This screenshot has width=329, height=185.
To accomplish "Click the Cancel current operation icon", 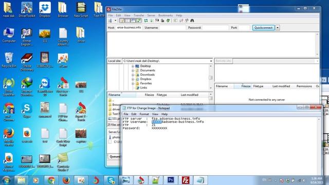I will pyautogui.click(x=157, y=21).
